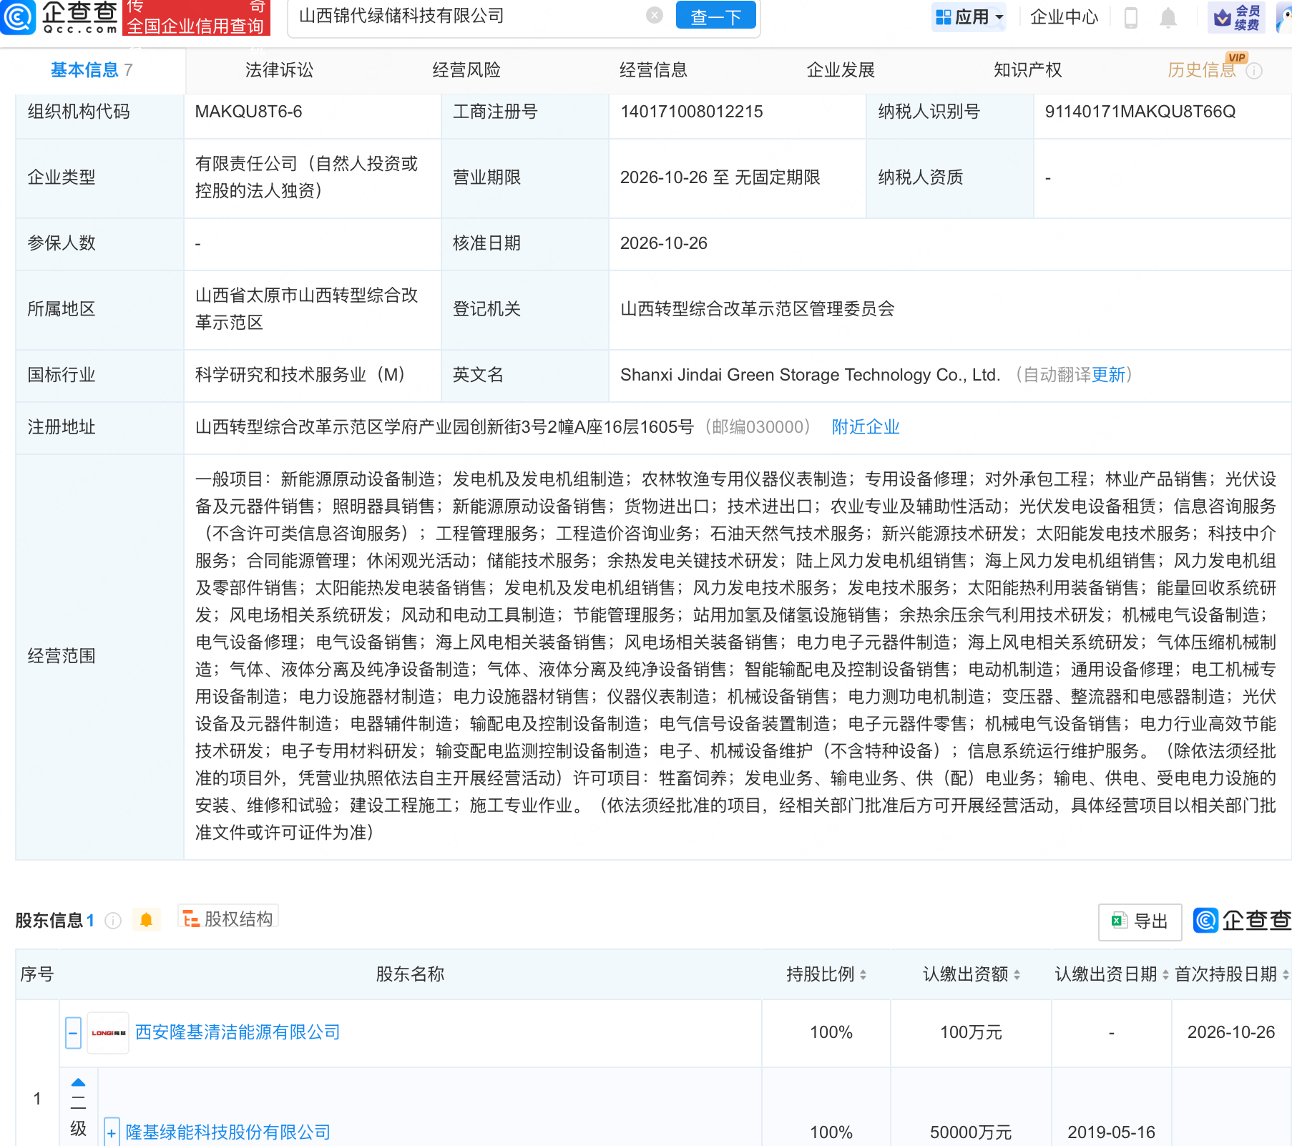
Task: Click 更新 link beside the English name
Action: (x=1108, y=375)
